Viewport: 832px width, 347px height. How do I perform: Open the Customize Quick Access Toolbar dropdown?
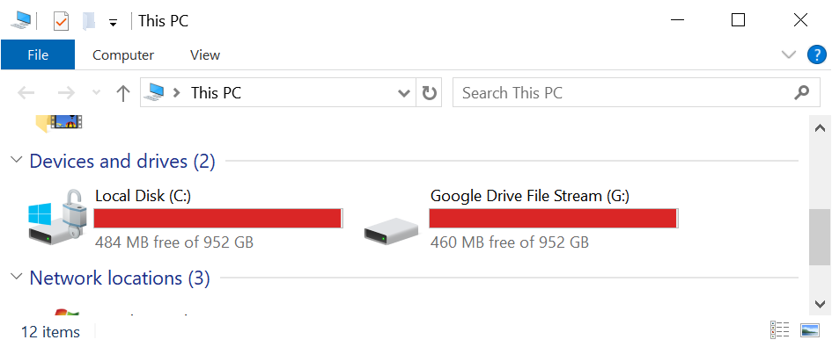click(x=113, y=22)
